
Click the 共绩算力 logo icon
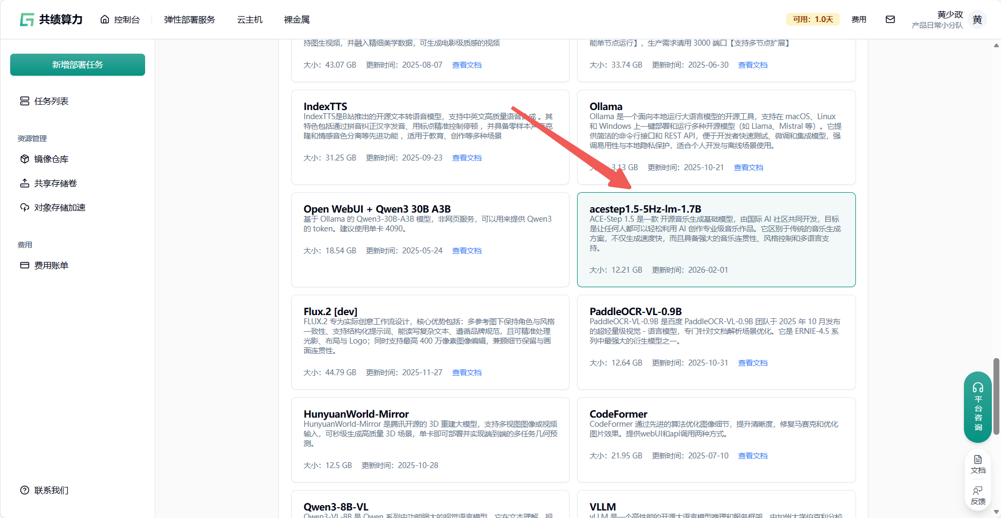point(27,20)
